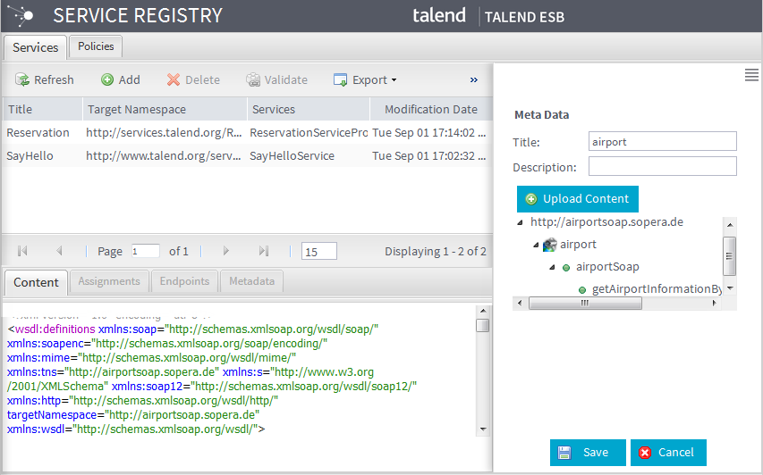Collapse the airport tree node

tap(536, 245)
